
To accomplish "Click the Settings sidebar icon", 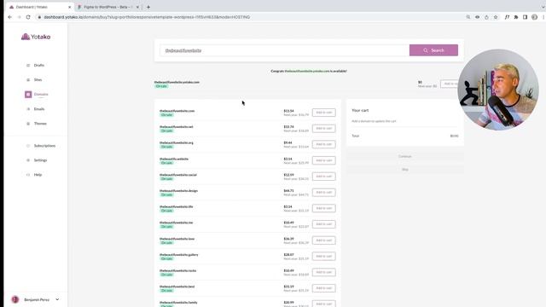I will [x=28, y=160].
